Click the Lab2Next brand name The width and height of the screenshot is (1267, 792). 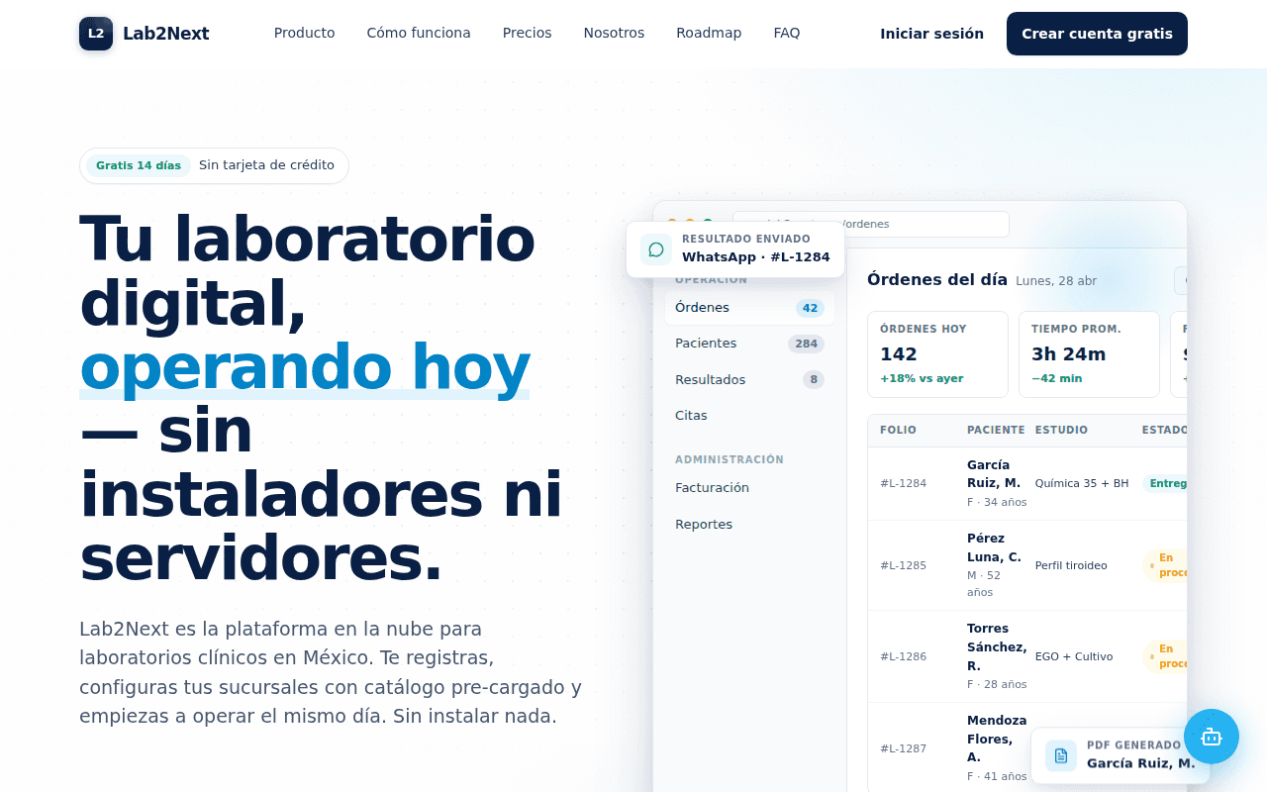pos(166,34)
